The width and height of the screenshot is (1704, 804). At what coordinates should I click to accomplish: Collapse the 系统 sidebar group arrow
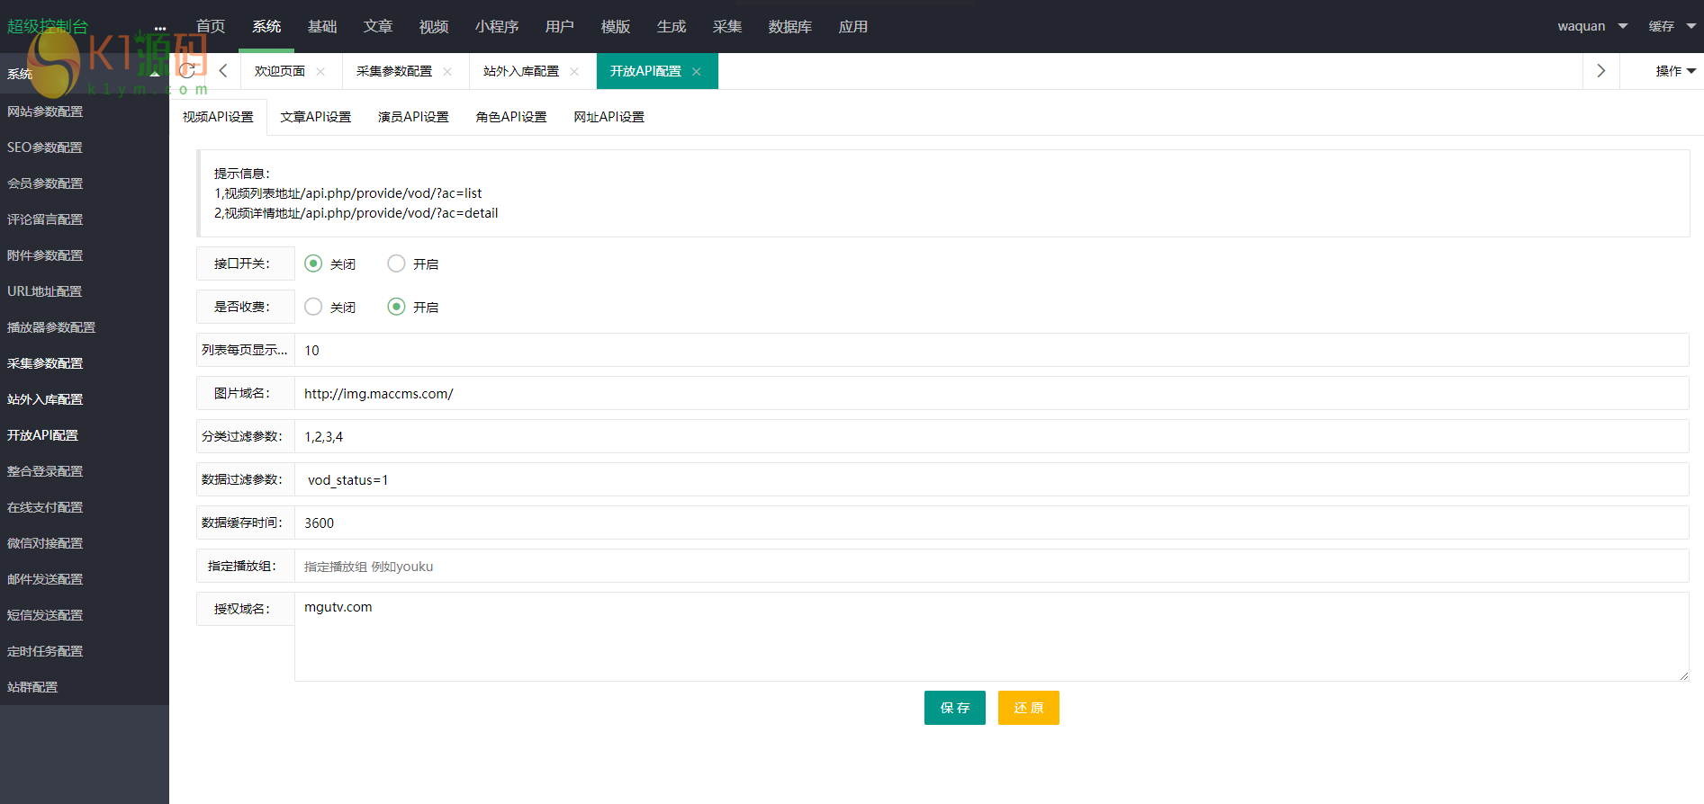pos(155,74)
